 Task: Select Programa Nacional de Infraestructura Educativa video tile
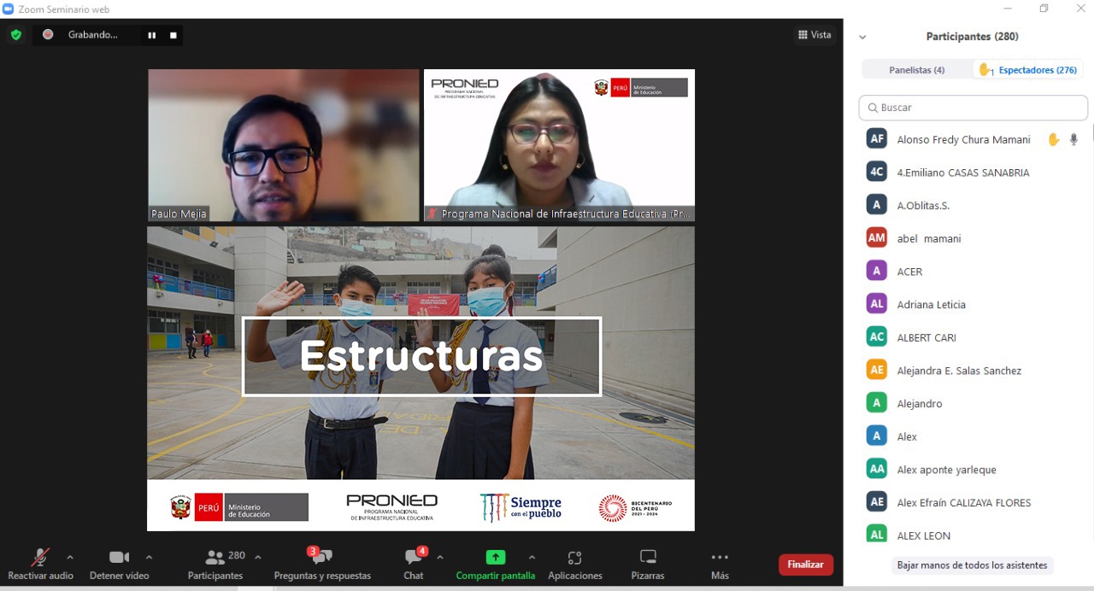click(x=560, y=145)
